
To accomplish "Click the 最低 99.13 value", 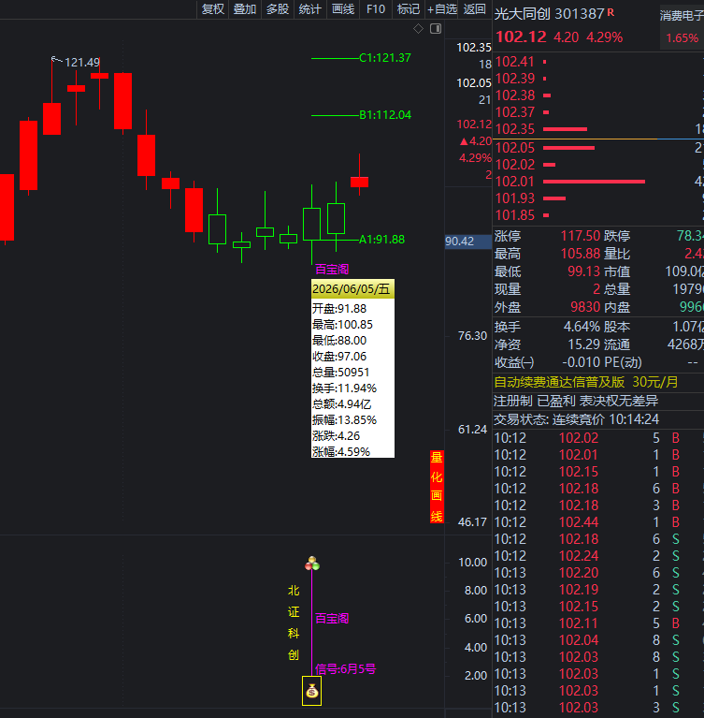I will click(583, 271).
